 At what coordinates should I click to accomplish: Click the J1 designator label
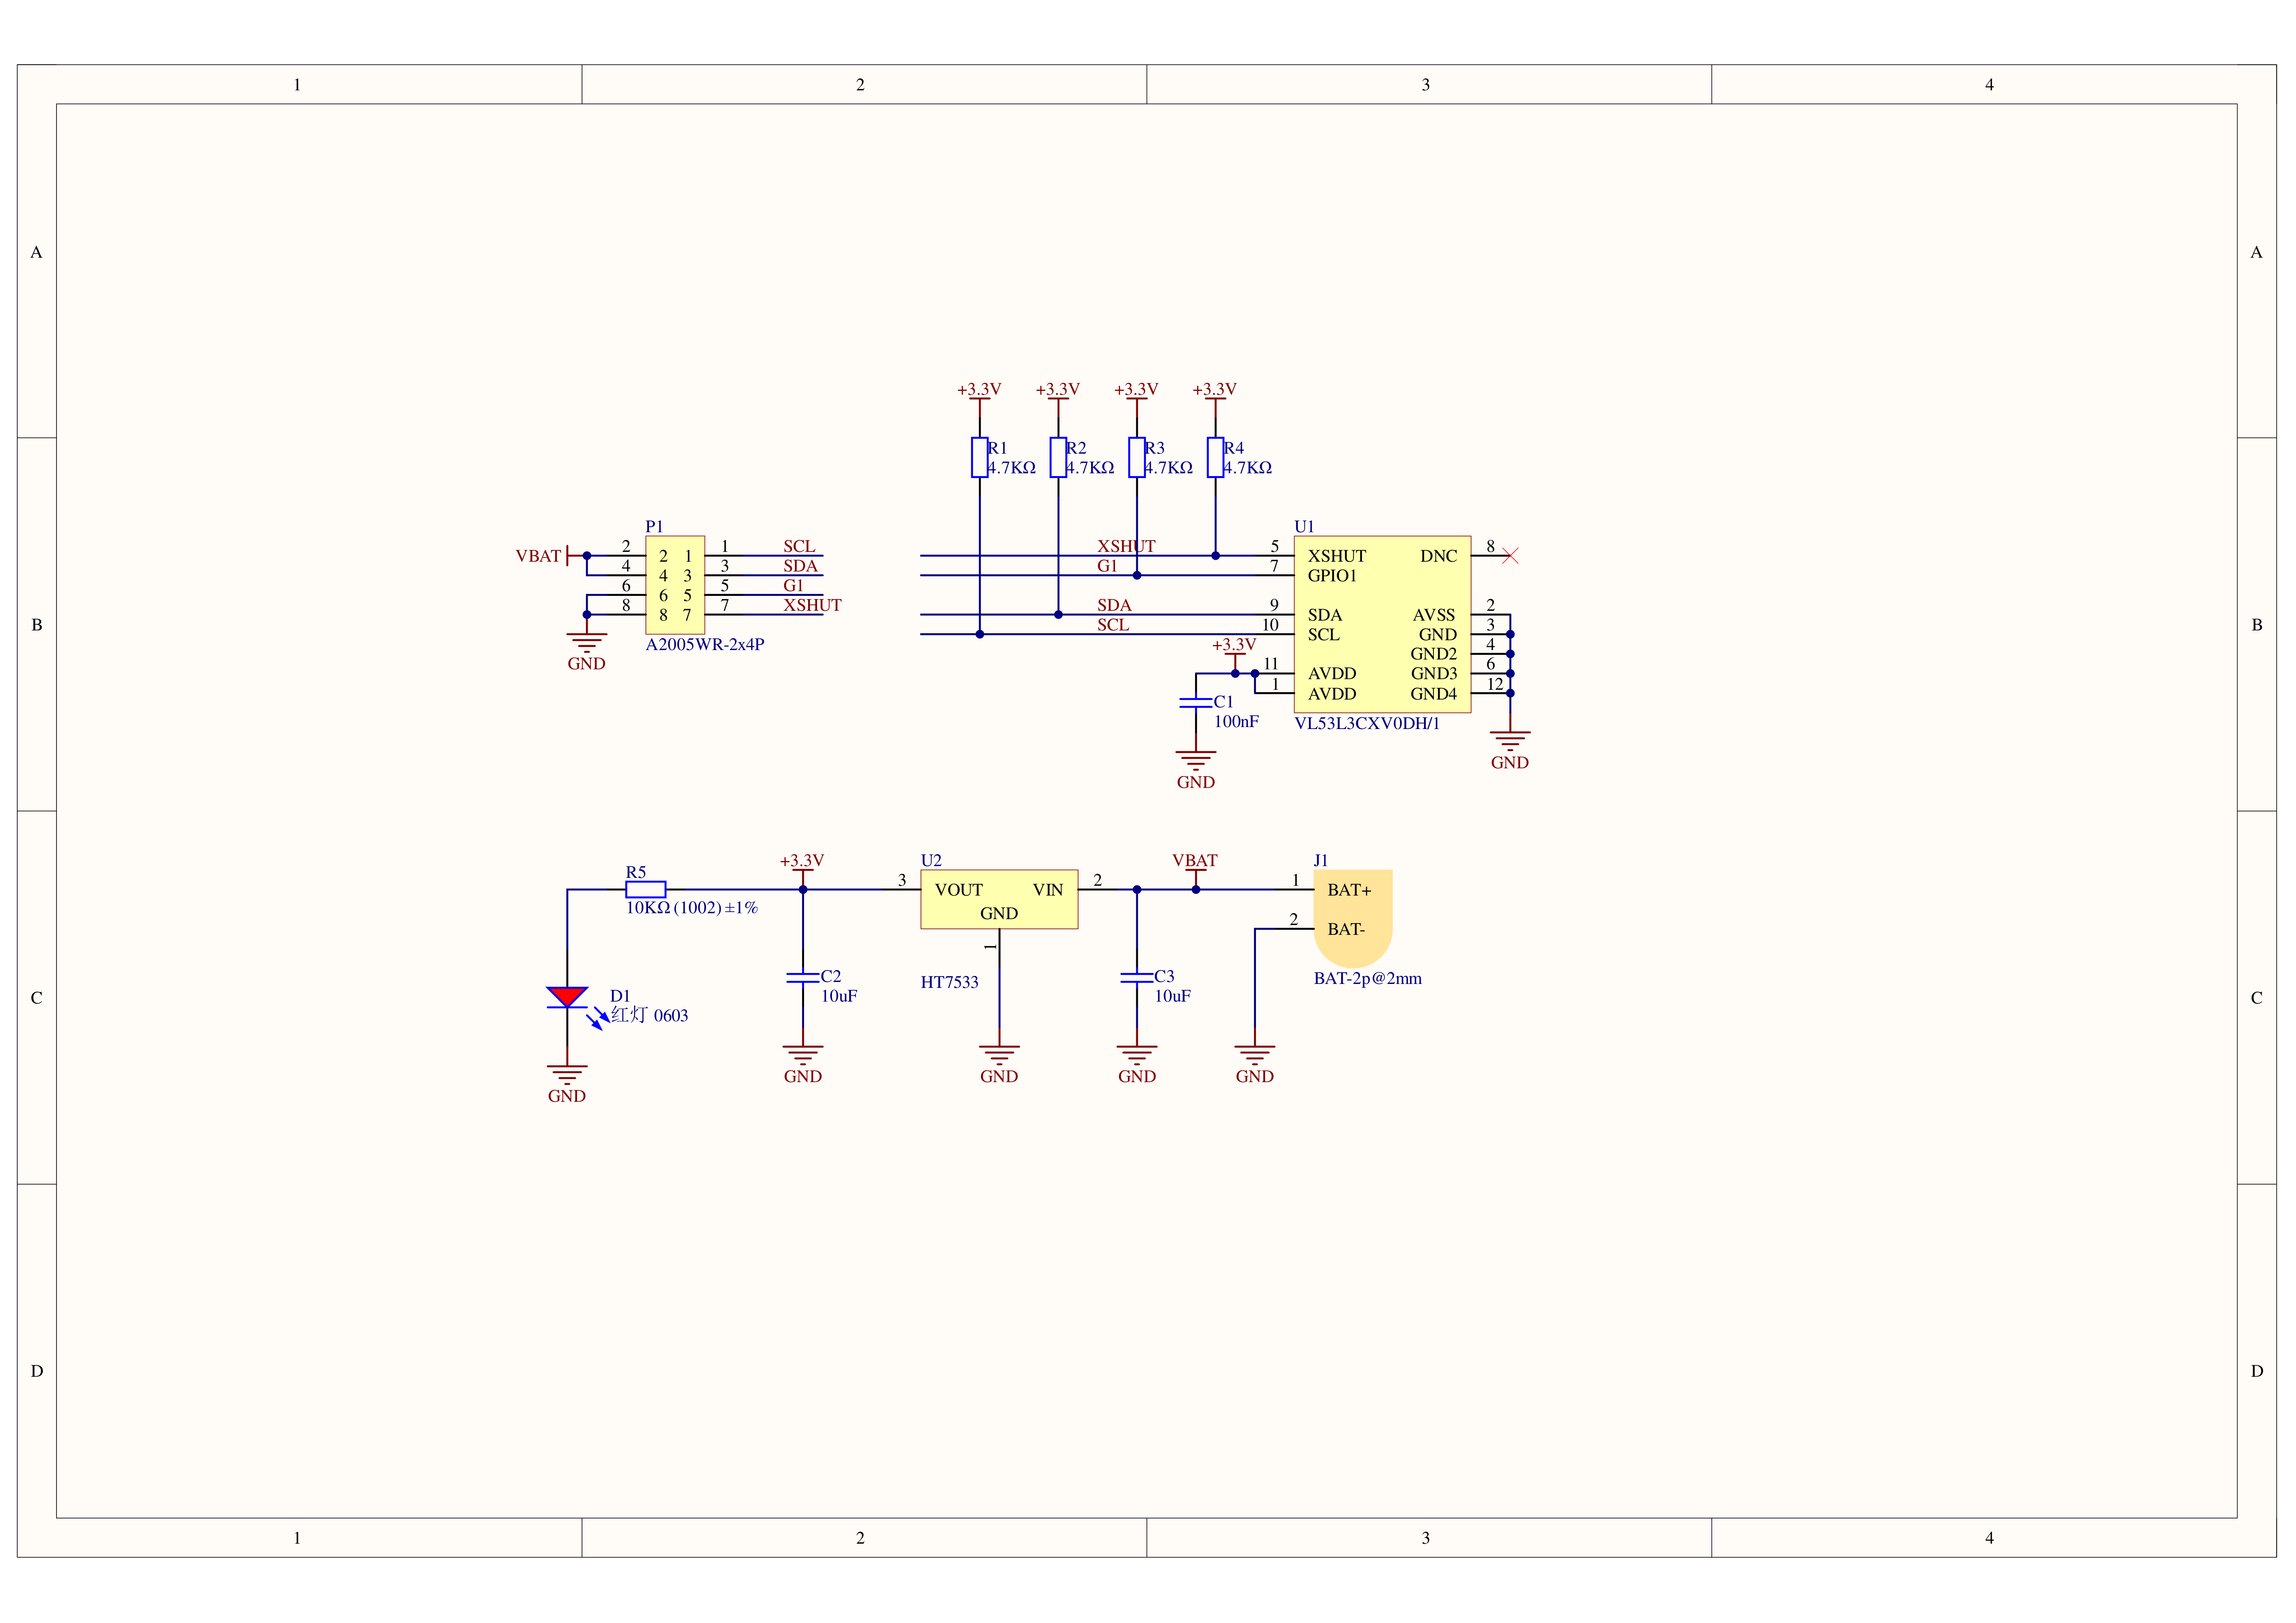click(x=1321, y=861)
